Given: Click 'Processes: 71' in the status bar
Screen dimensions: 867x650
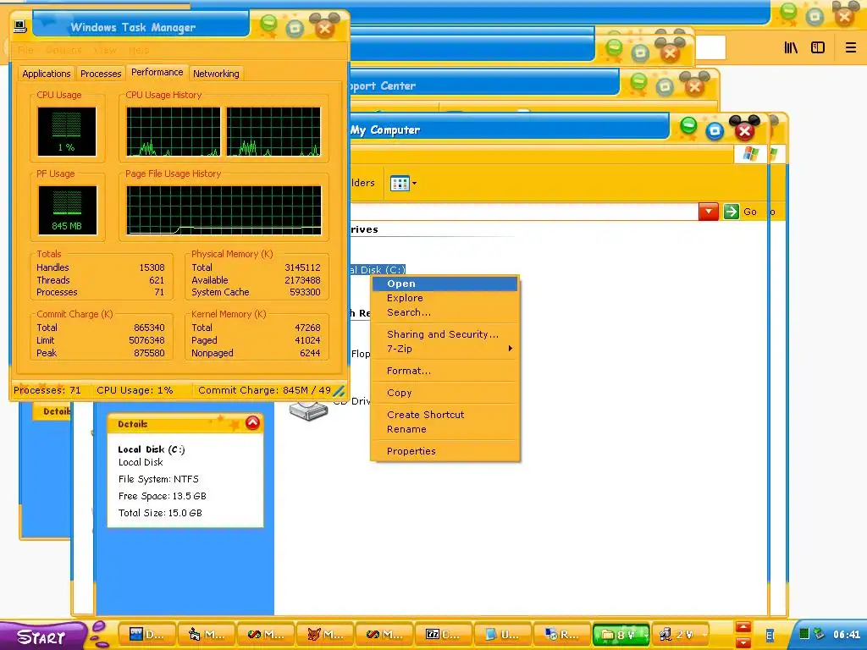Looking at the screenshot, I should pyautogui.click(x=47, y=390).
